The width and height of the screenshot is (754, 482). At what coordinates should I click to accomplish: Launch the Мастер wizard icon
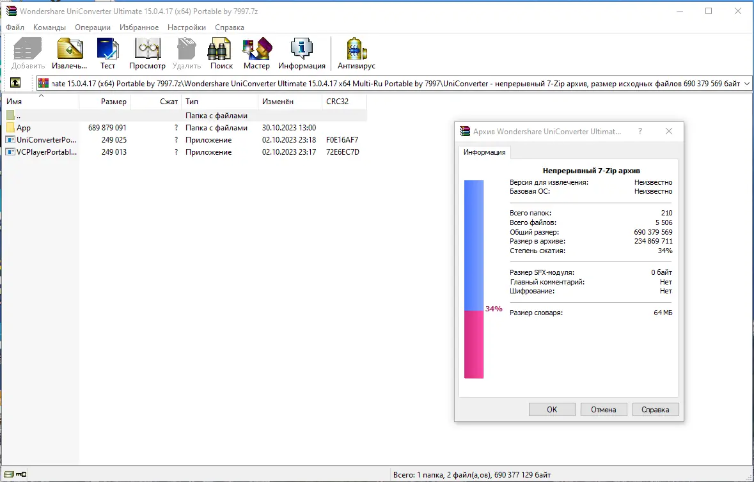(x=256, y=51)
